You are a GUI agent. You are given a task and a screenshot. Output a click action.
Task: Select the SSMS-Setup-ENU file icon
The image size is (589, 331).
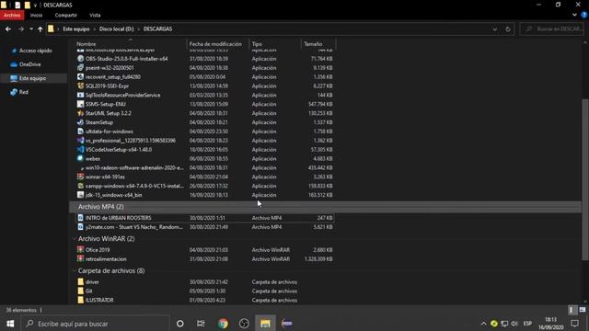[x=80, y=104]
